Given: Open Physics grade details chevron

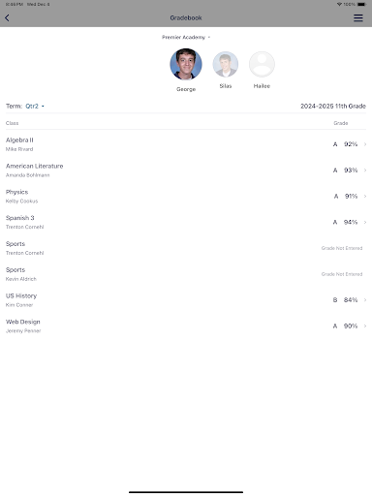Looking at the screenshot, I should coord(365,196).
